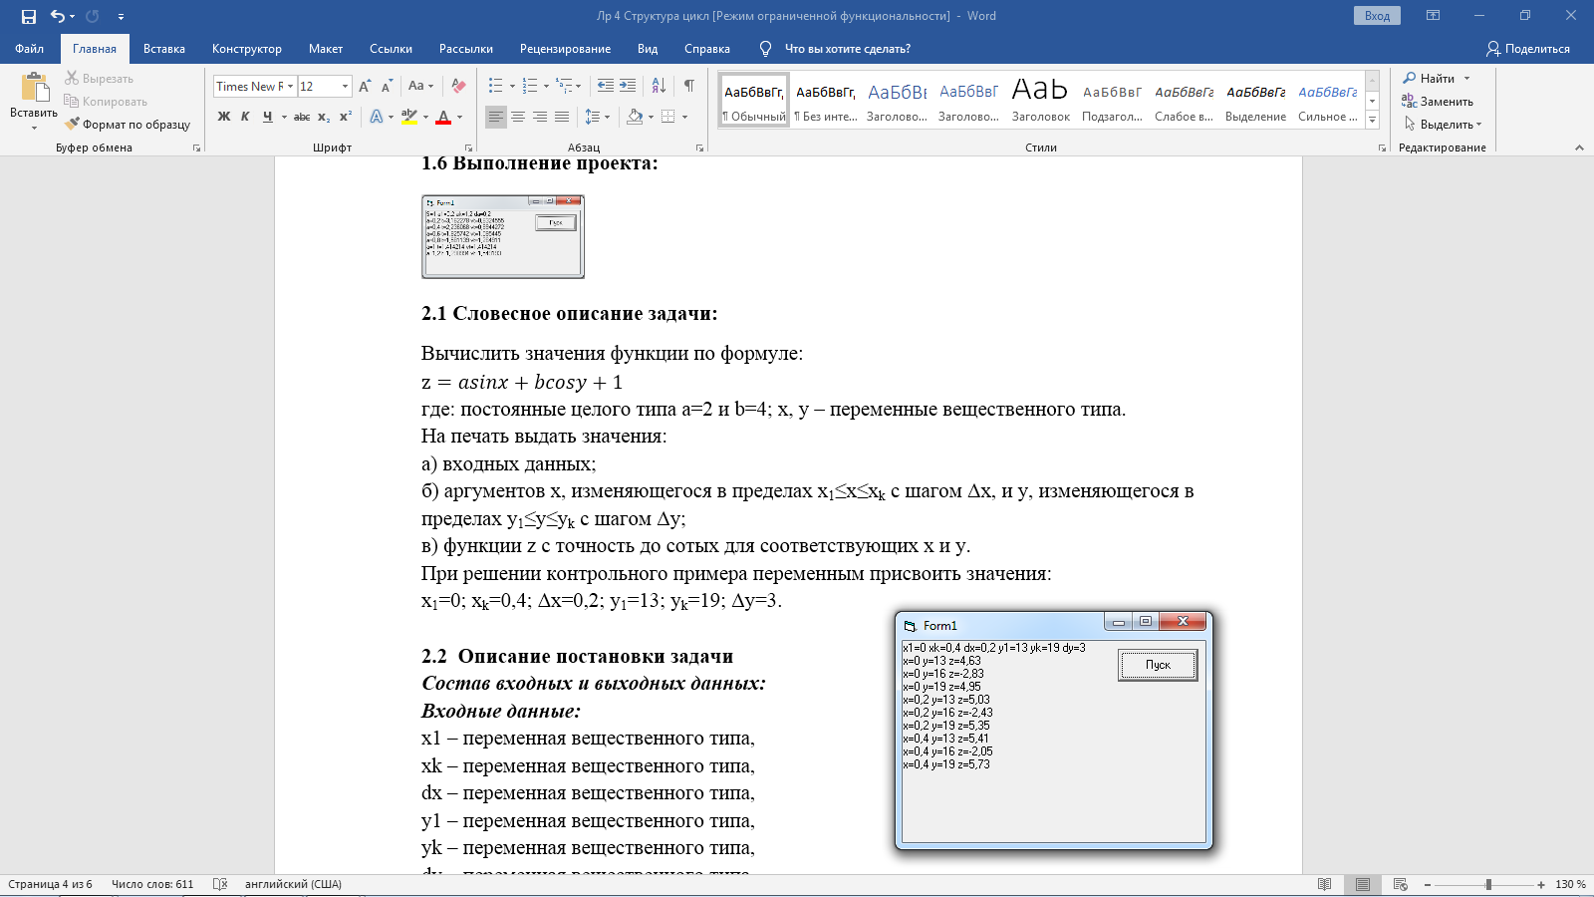Decrease paragraph indent
The width and height of the screenshot is (1594, 897).
[605, 87]
